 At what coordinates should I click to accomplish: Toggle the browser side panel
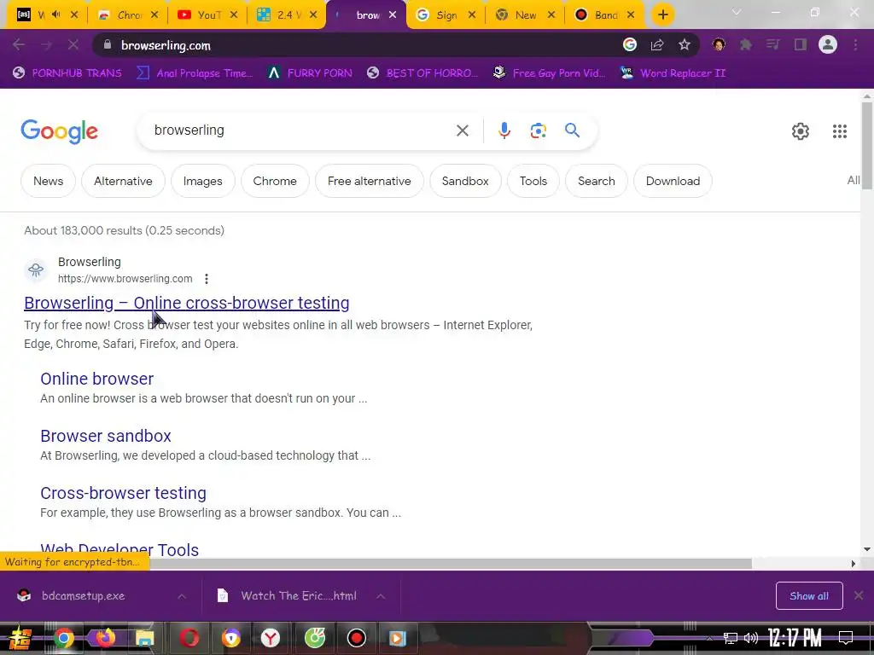click(x=801, y=45)
